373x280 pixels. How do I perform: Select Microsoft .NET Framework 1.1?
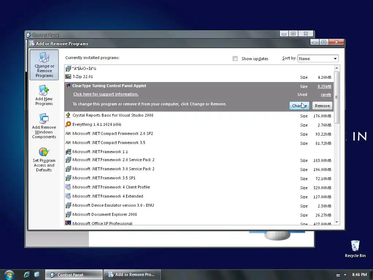point(199,152)
